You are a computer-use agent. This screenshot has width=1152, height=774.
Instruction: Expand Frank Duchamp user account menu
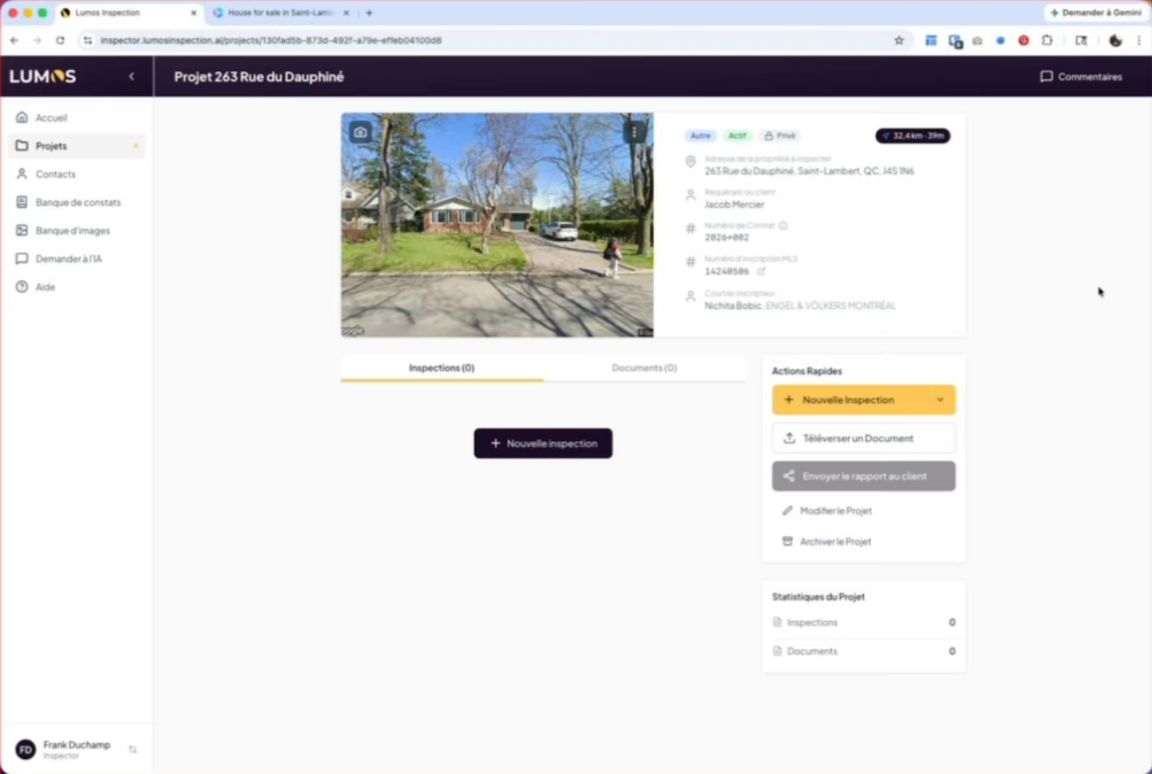click(133, 750)
